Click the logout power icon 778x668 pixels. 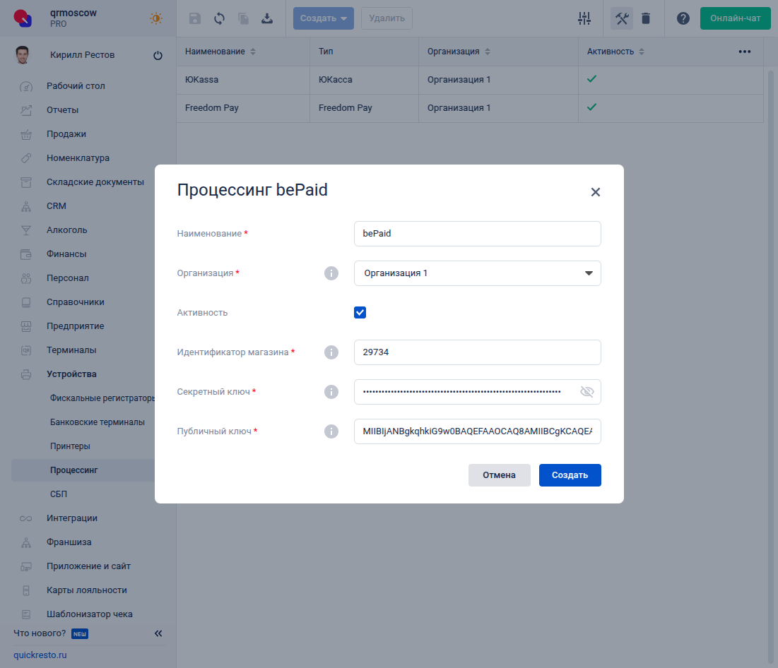coord(158,55)
